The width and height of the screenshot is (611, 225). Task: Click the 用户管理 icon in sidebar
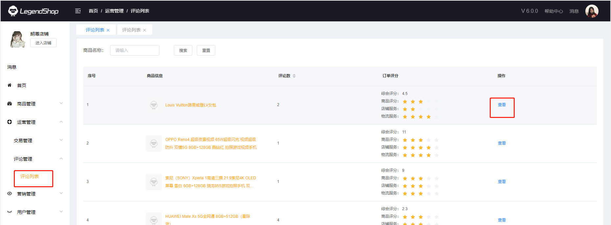point(10,212)
